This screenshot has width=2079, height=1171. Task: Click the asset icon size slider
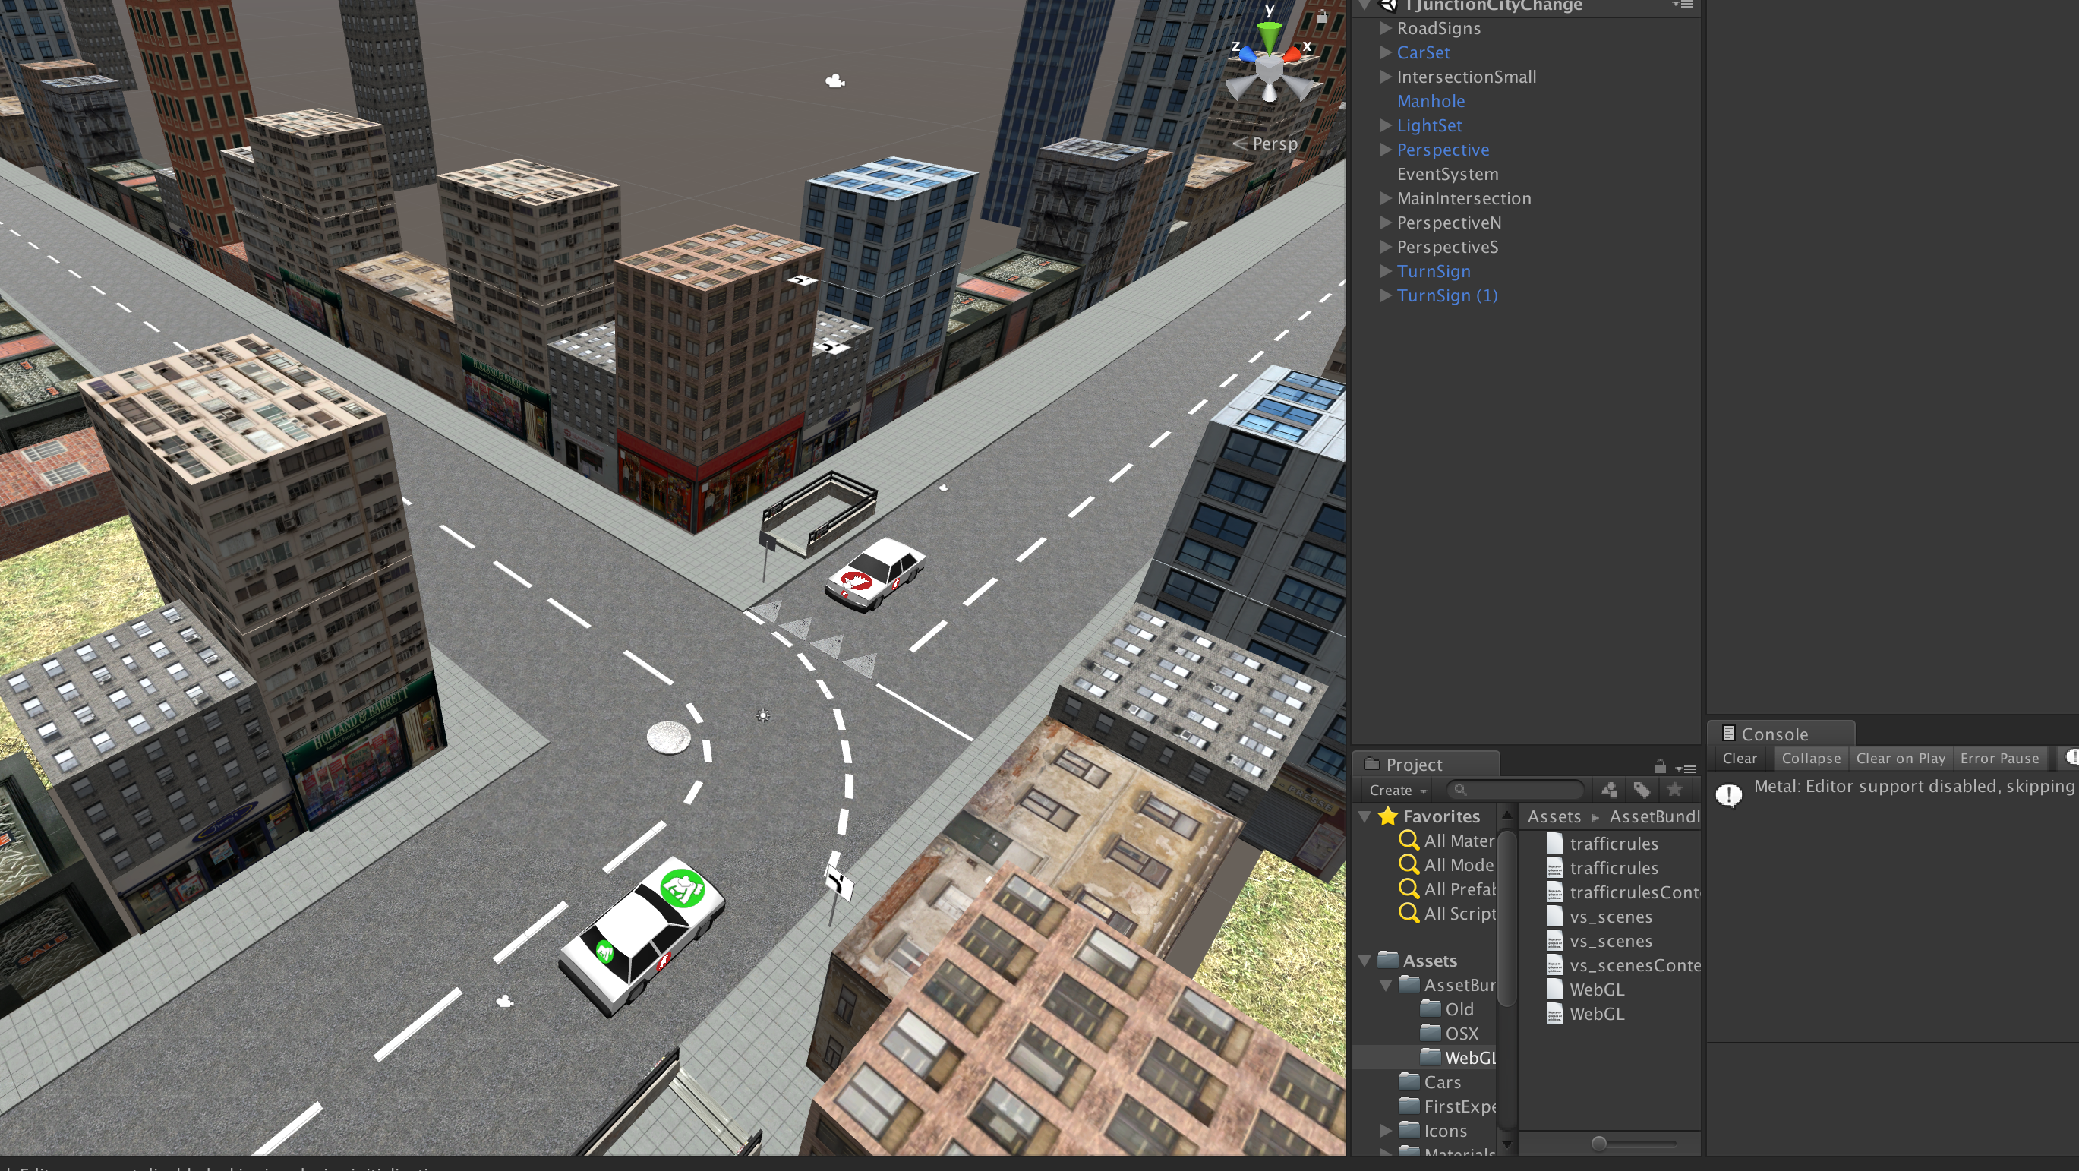[x=1598, y=1144]
